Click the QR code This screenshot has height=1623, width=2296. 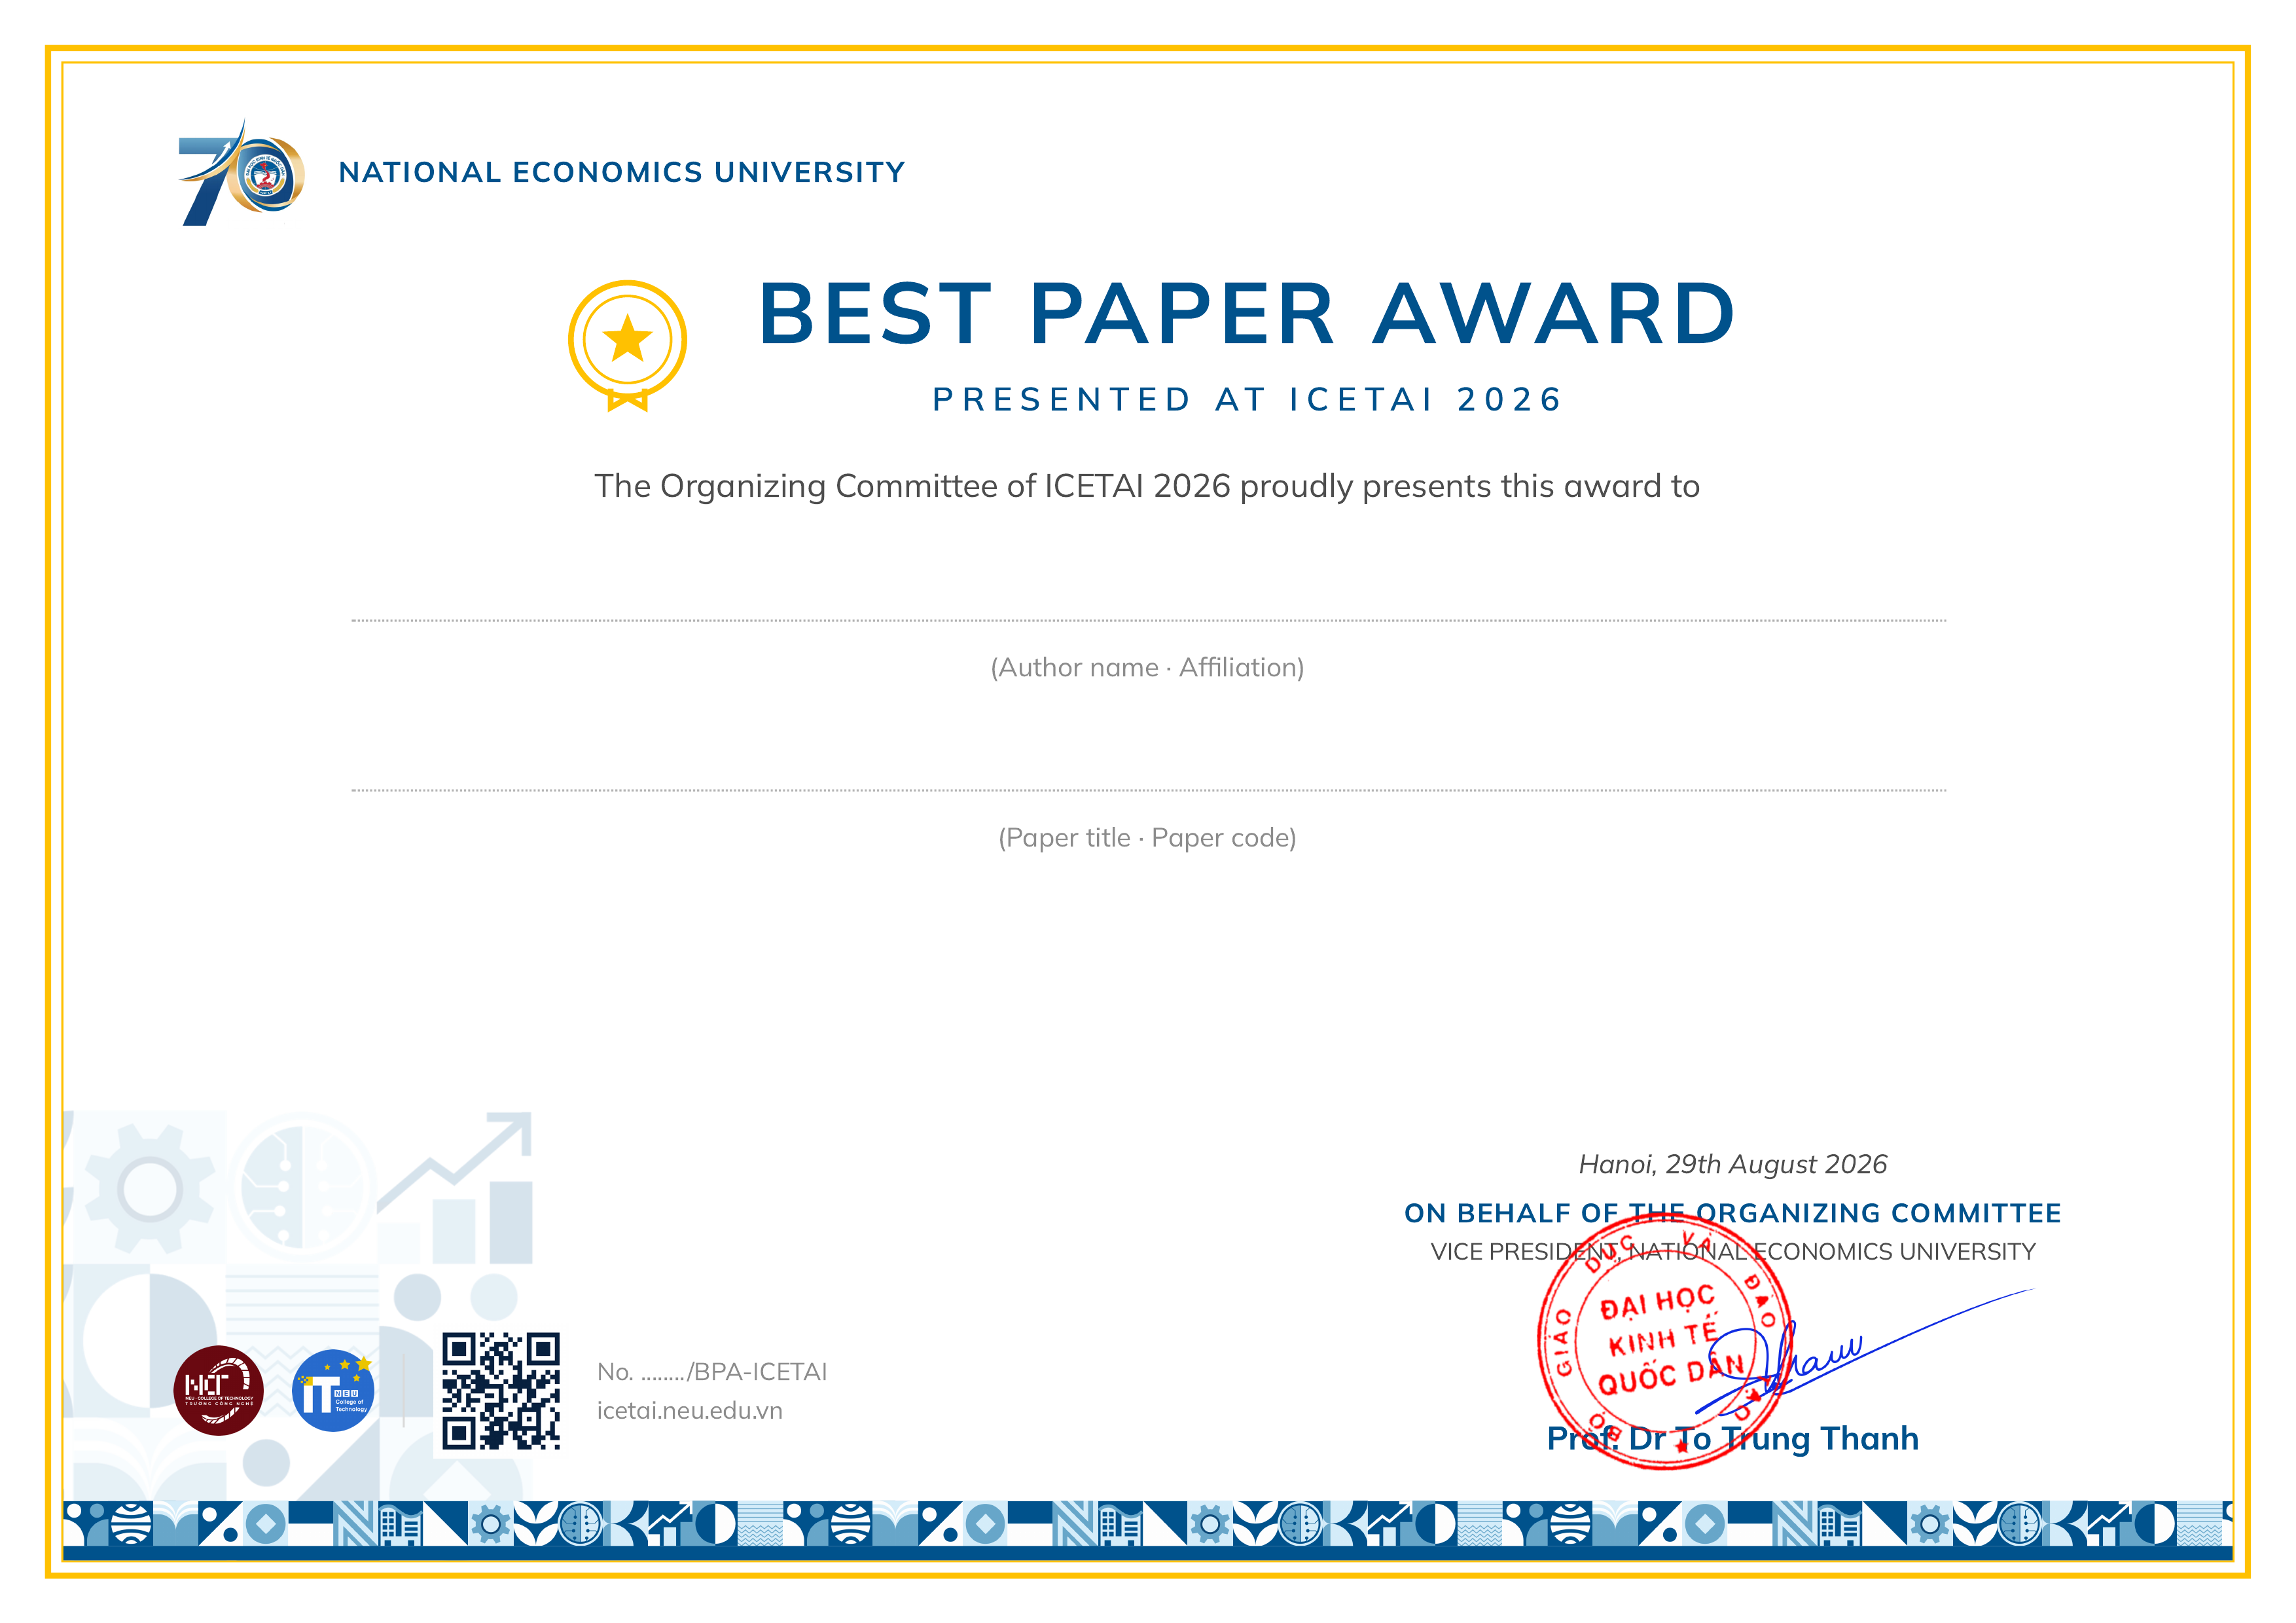(501, 1391)
